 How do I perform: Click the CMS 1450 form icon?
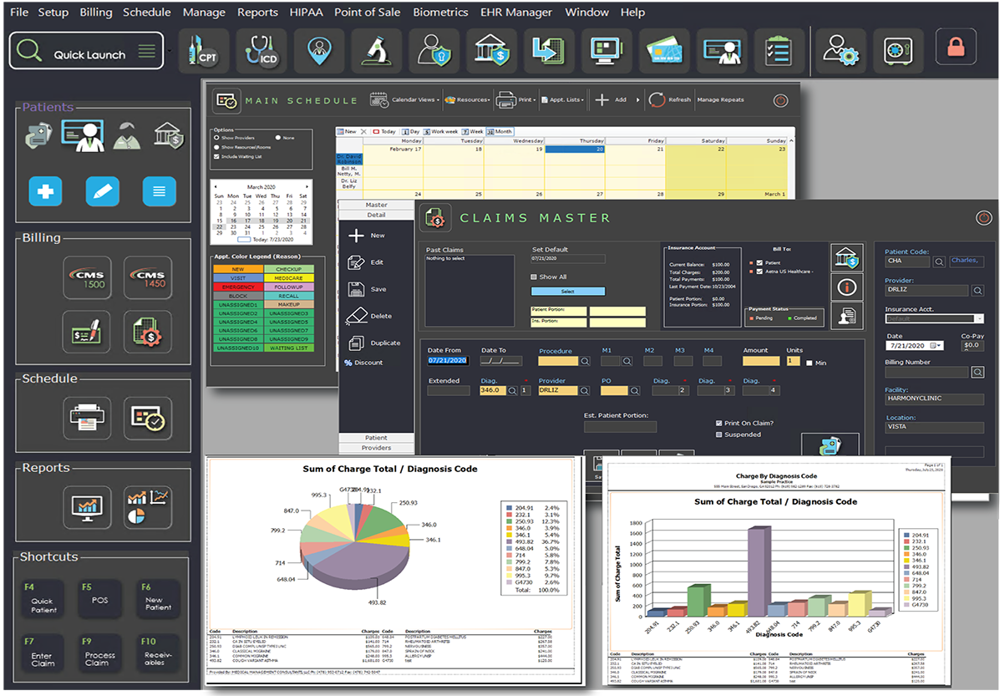148,277
